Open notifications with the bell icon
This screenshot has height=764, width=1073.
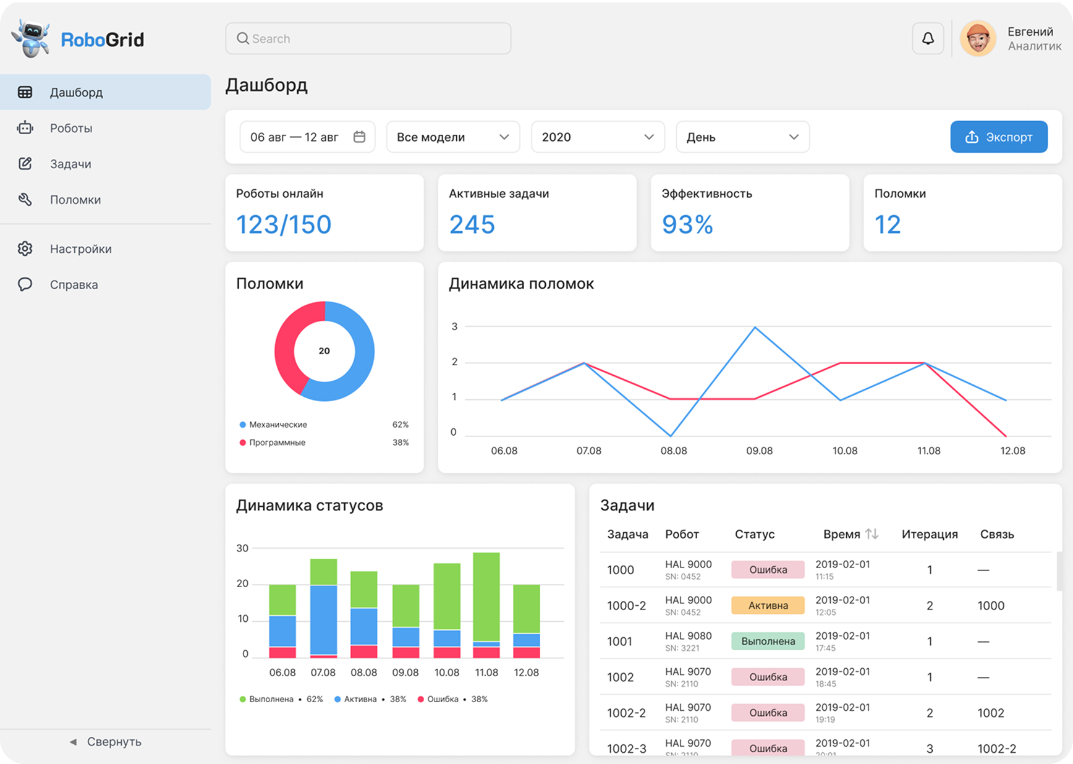point(928,38)
